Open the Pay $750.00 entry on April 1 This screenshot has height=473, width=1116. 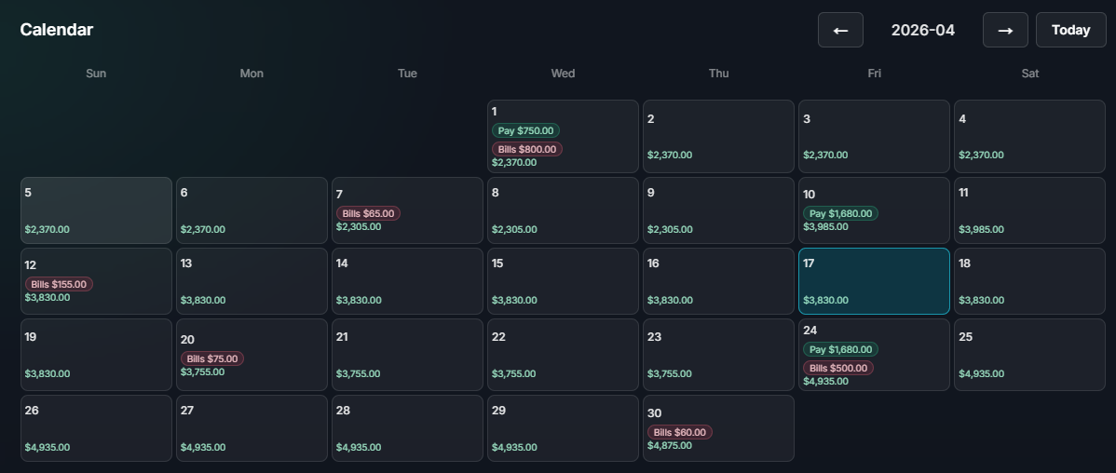click(525, 130)
